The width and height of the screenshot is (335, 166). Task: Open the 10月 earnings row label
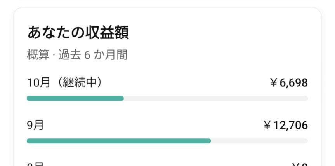[x=38, y=82]
